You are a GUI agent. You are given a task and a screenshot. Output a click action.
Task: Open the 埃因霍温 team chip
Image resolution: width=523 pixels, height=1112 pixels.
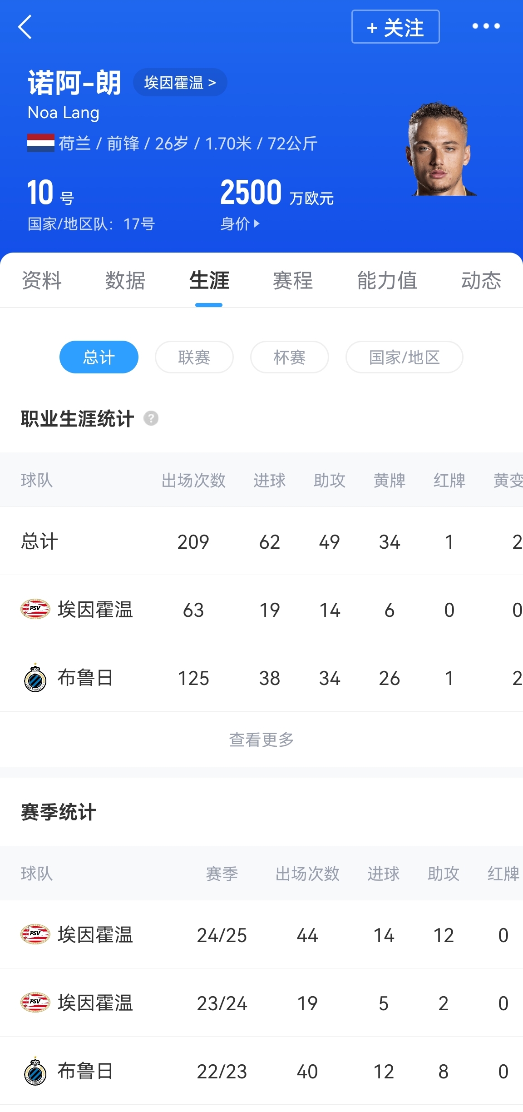click(x=180, y=83)
